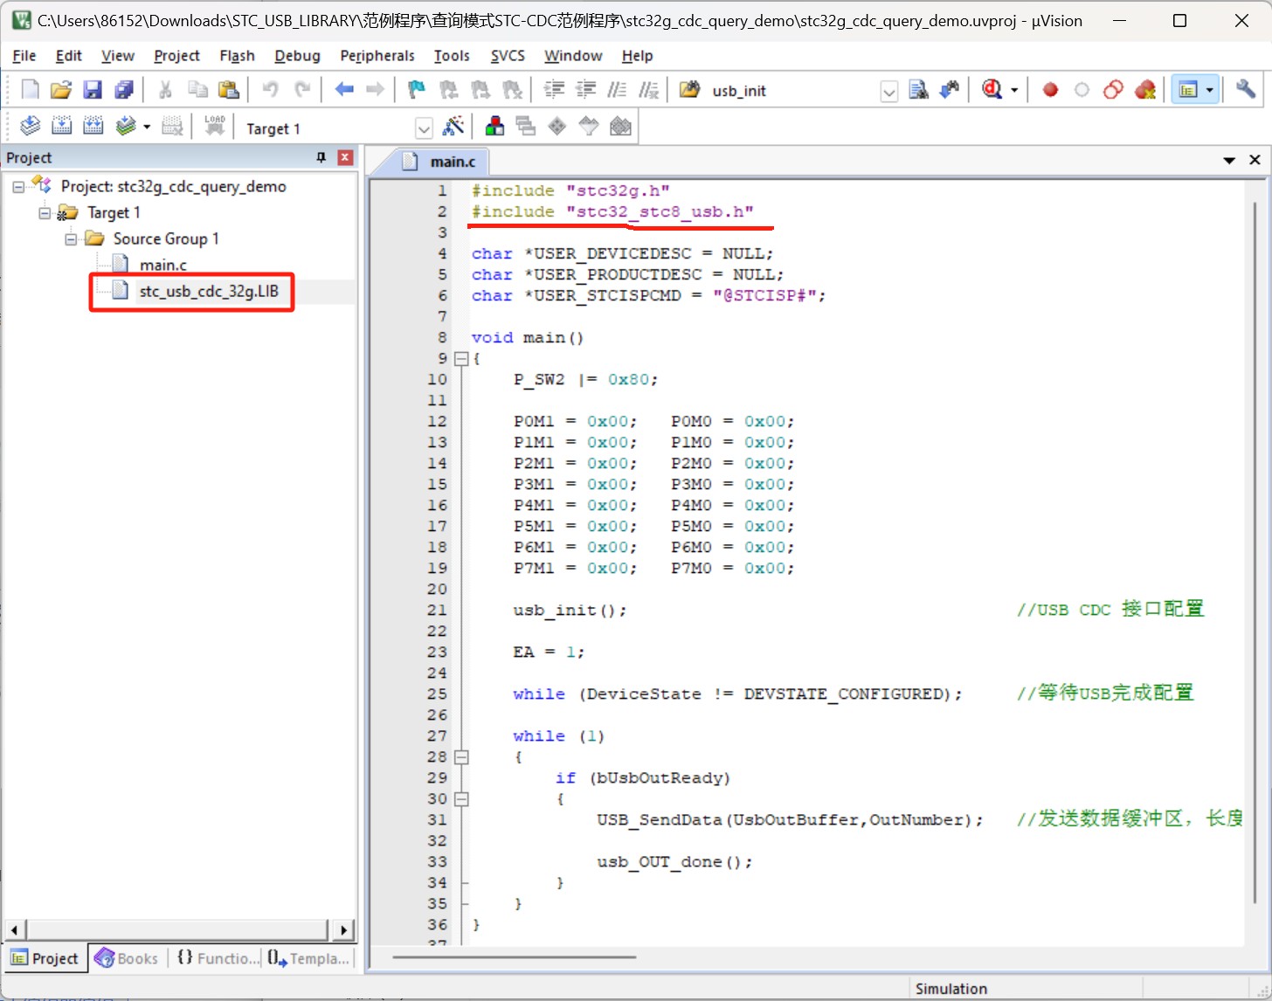Open the Peripherals menu
This screenshot has width=1272, height=1001.
(377, 56)
